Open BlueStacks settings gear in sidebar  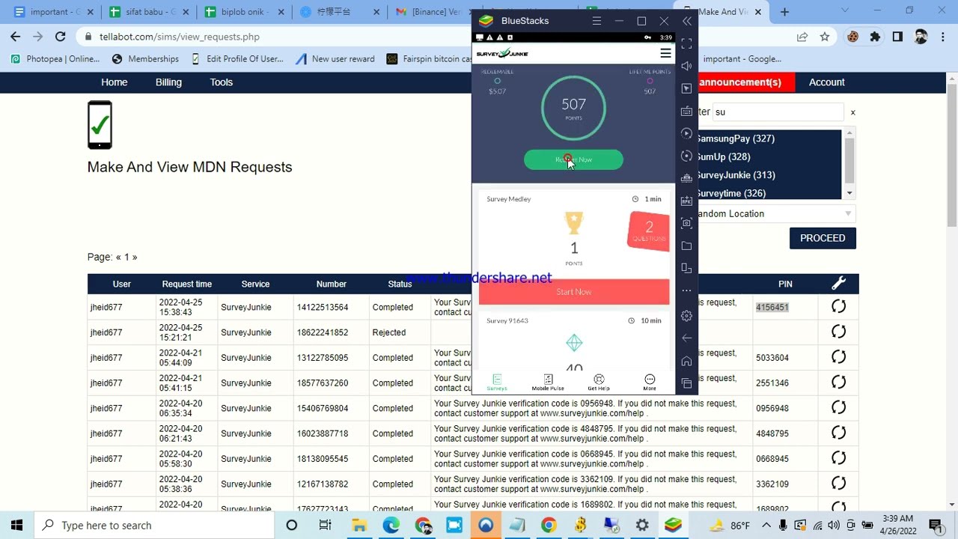[x=686, y=316]
